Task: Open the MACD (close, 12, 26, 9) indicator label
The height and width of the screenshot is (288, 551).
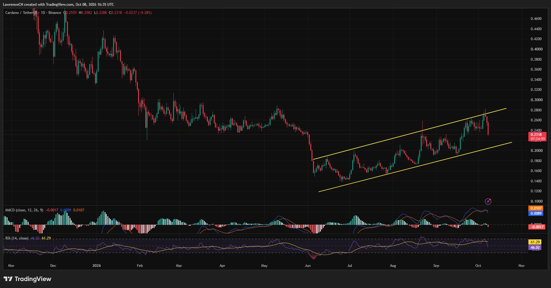Action: (24, 210)
